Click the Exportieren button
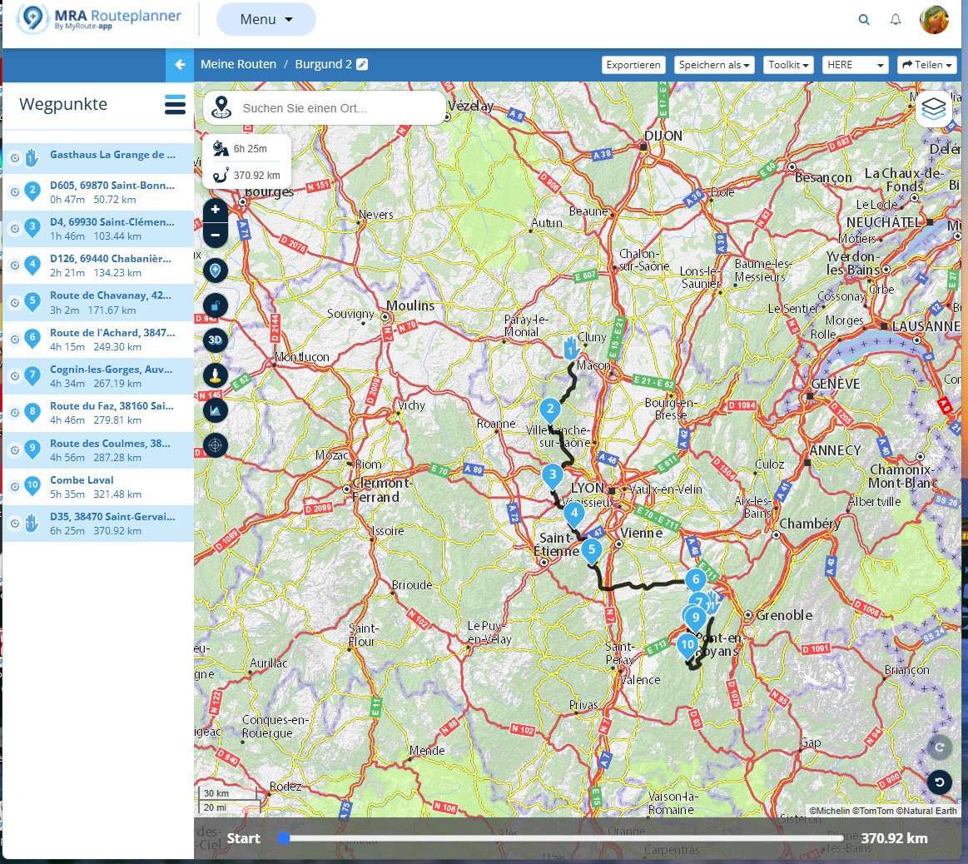 point(633,65)
